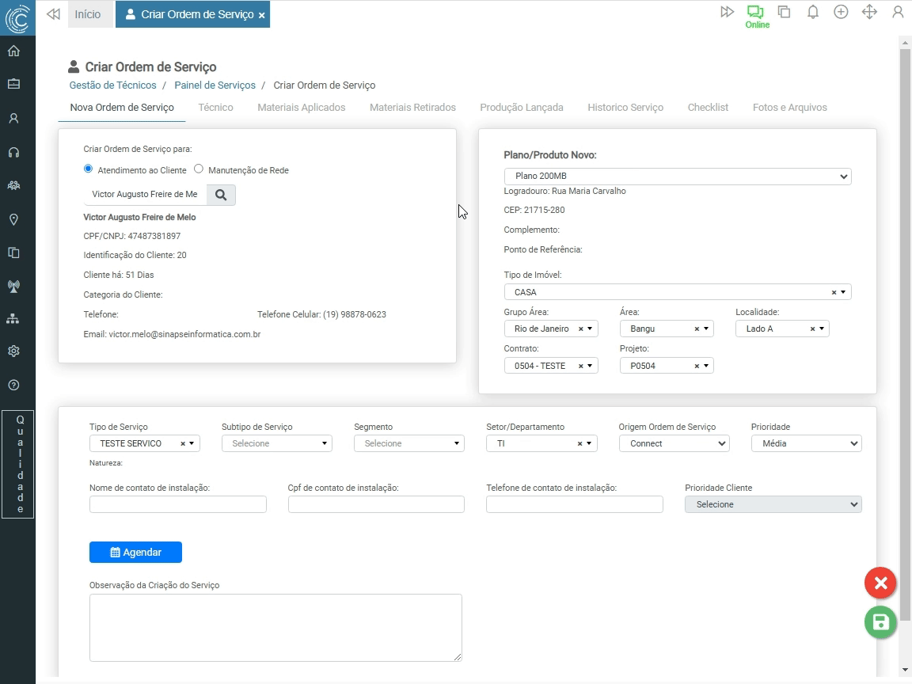Click the notification bell icon

(812, 12)
